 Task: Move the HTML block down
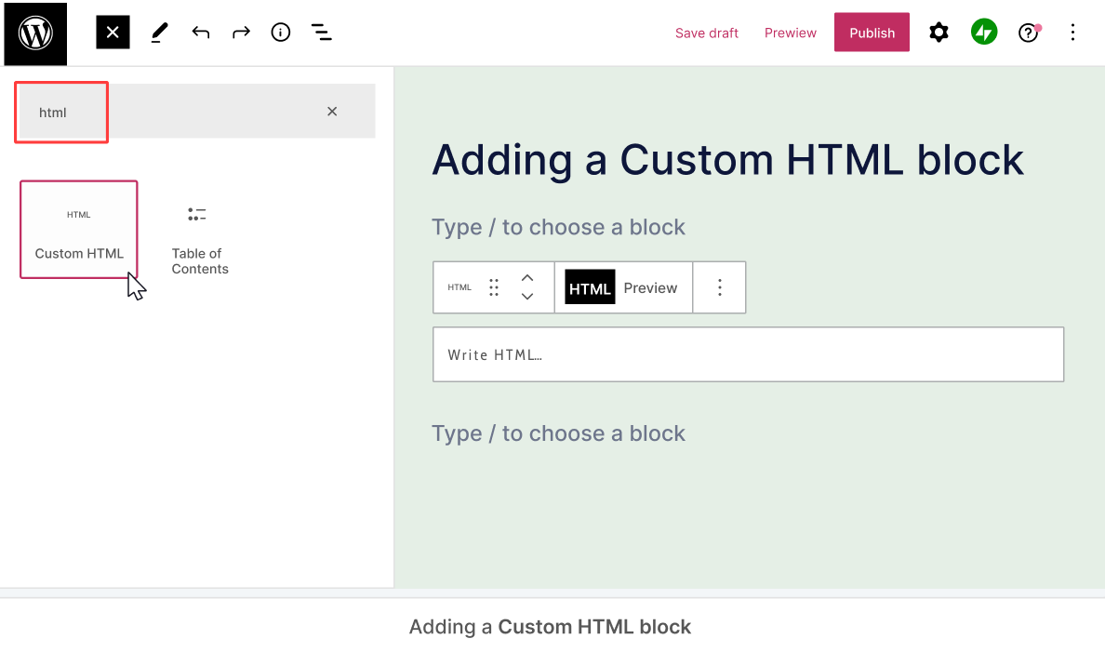[x=527, y=297]
